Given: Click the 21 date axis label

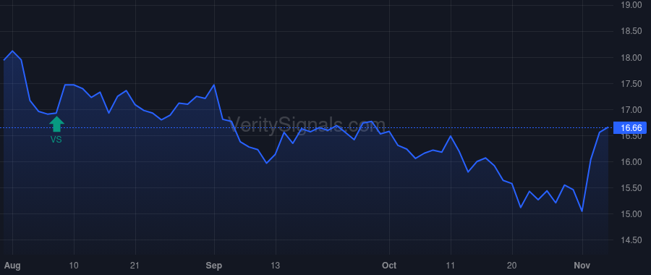Looking at the screenshot, I should pos(135,266).
